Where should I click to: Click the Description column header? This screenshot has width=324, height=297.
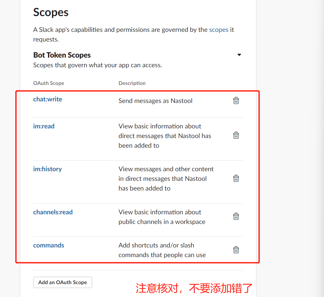pyautogui.click(x=132, y=83)
